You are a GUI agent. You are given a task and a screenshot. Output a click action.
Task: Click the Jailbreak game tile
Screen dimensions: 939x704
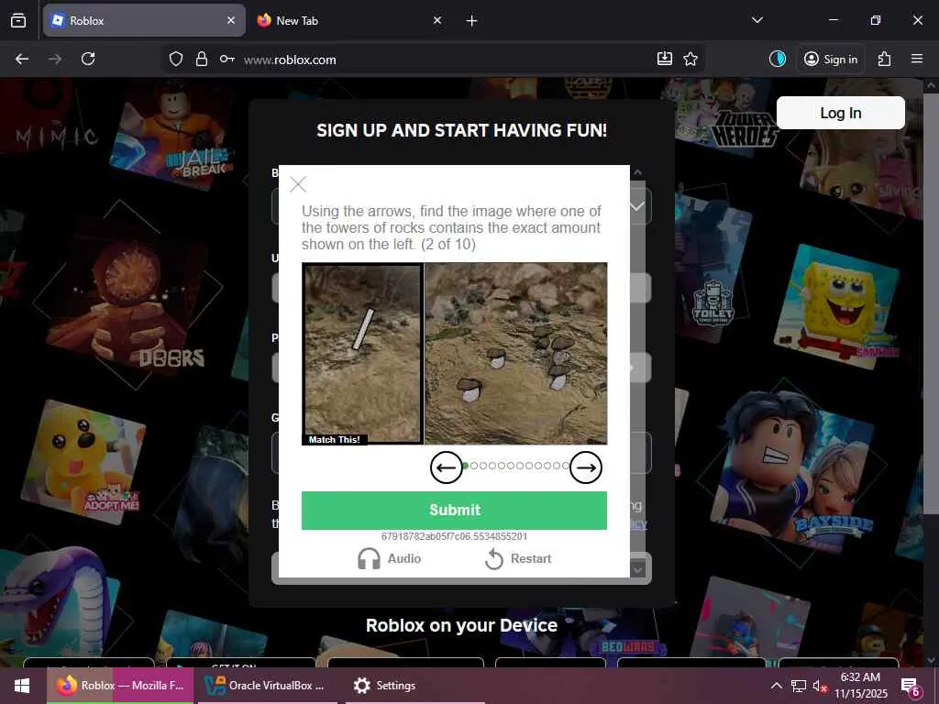click(173, 137)
